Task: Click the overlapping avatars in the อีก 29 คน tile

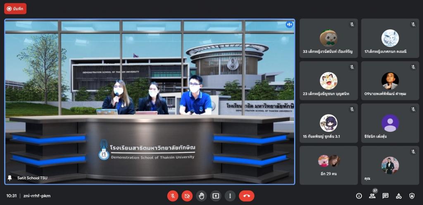Action: tap(329, 161)
